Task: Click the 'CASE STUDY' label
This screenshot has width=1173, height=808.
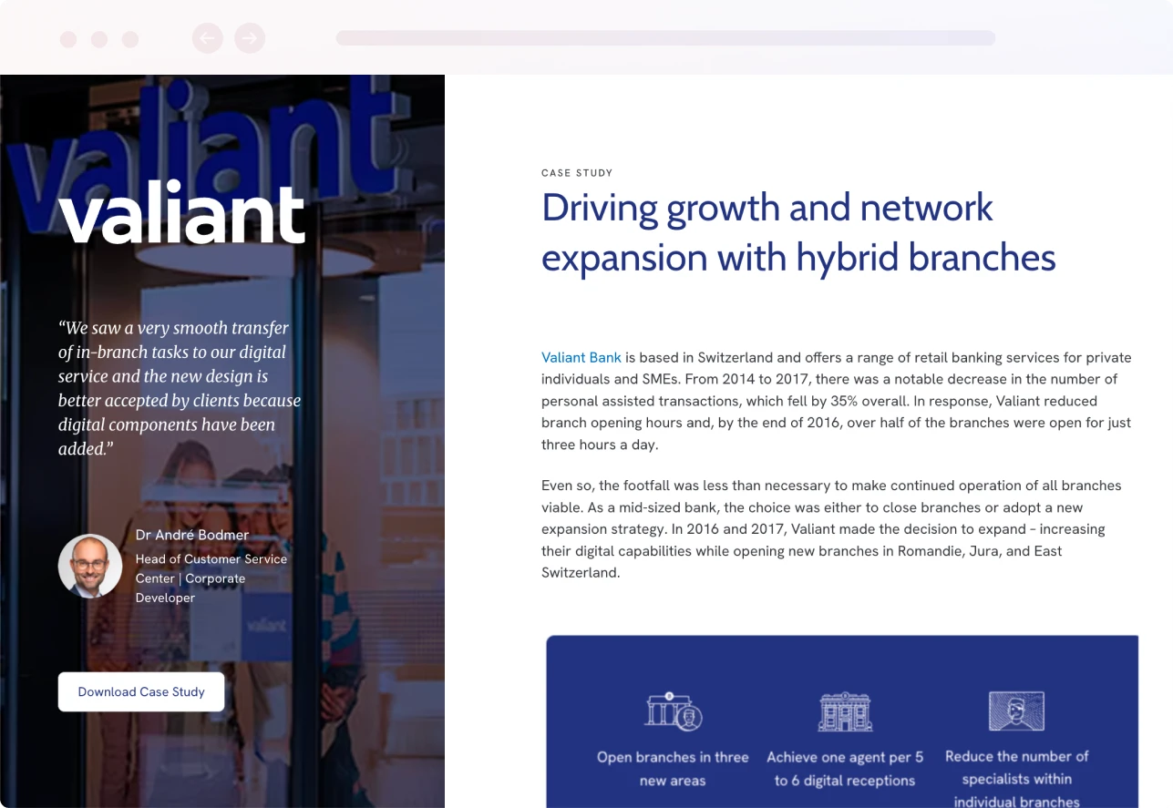Action: point(577,173)
